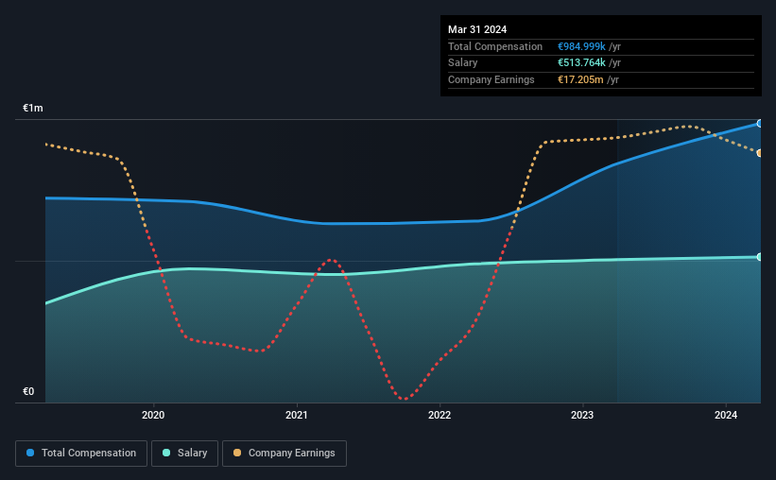This screenshot has height=480, width=776.
Task: Toggle the Total Compensation legend button
Action: 81,454
